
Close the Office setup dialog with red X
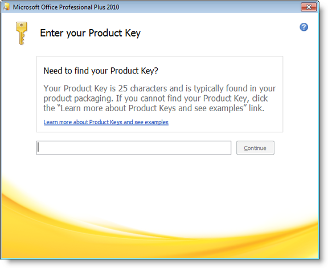[x=309, y=7]
